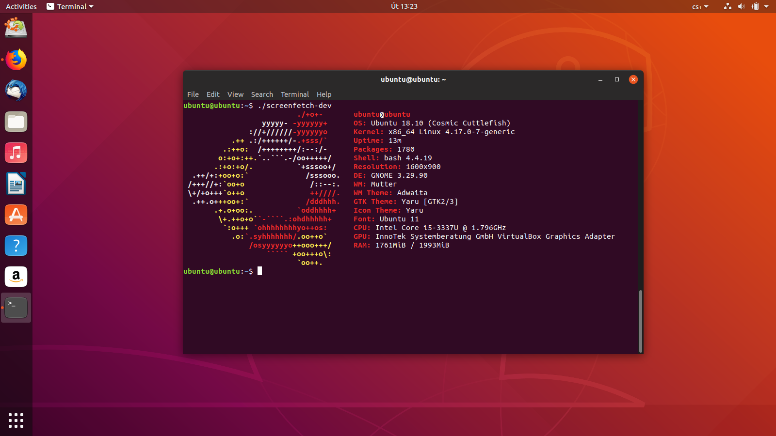Open LibreOffice Writer
This screenshot has height=436, width=776.
coord(16,184)
